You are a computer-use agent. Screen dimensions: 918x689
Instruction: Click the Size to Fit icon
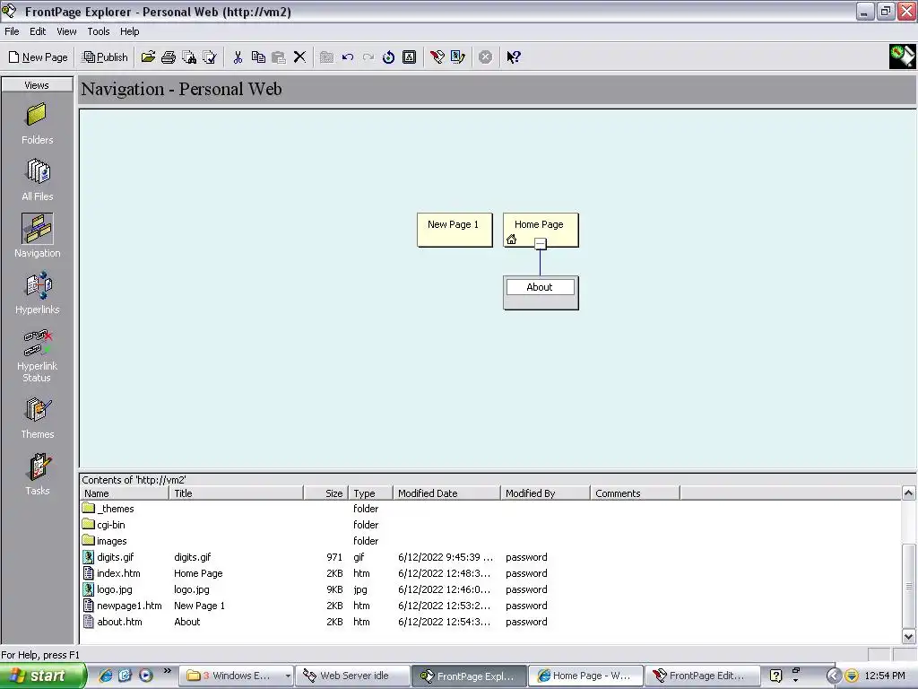pyautogui.click(x=409, y=57)
